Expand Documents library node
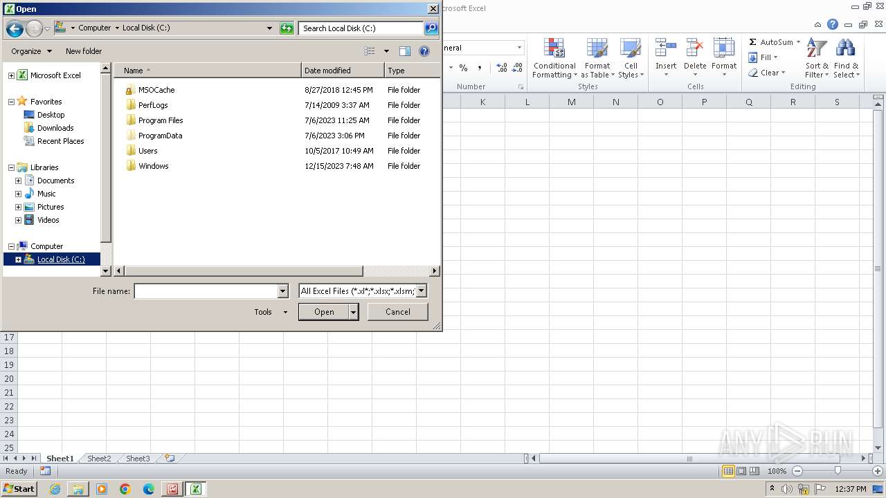Image resolution: width=886 pixels, height=498 pixels. pos(18,181)
